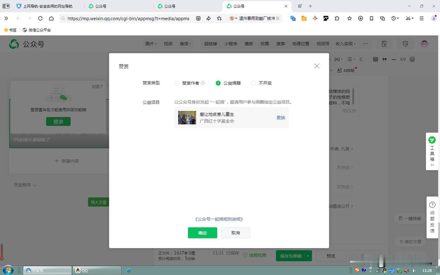Screen dimensions: 440x275
Task: Open dropdown arrow next to 保存为草稿
Action: [308, 256]
